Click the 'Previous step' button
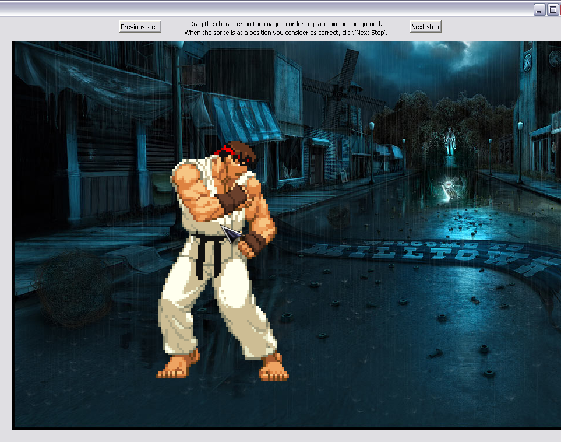This screenshot has width=561, height=442. 140,27
